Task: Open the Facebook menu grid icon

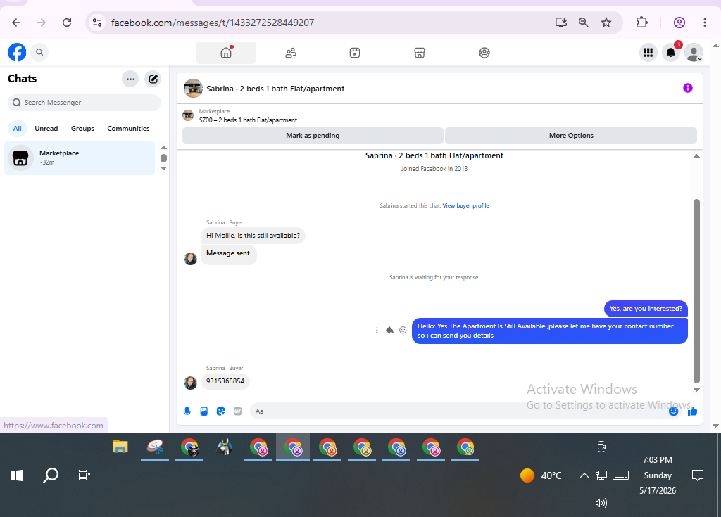Action: click(648, 53)
